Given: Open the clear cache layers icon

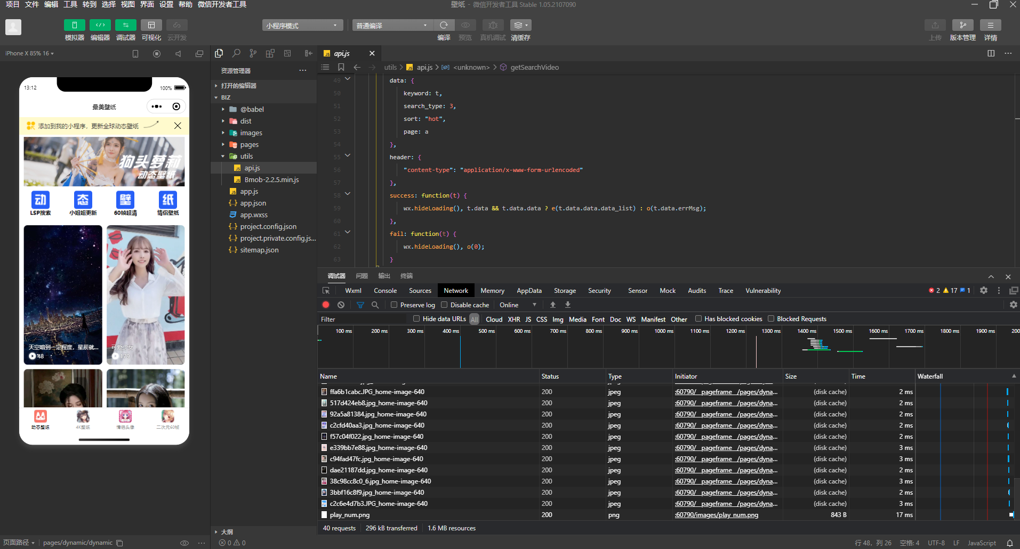Looking at the screenshot, I should point(520,25).
